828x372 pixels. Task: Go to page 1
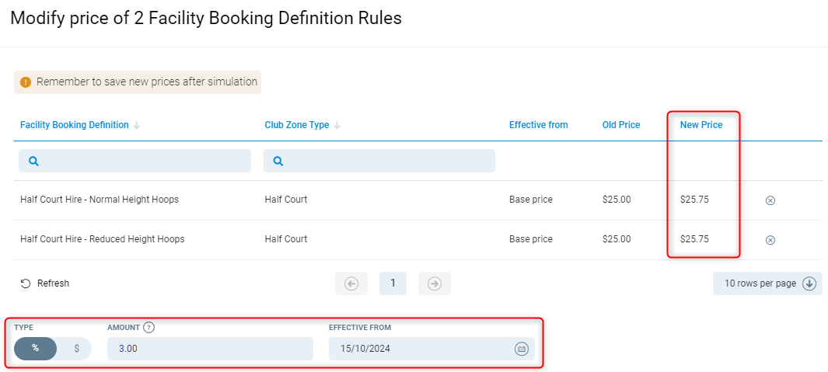coord(393,283)
